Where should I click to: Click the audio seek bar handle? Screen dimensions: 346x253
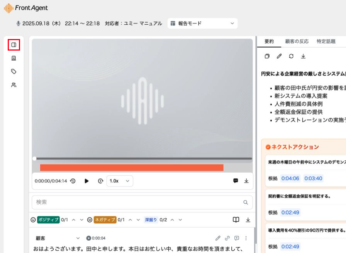pos(34,158)
